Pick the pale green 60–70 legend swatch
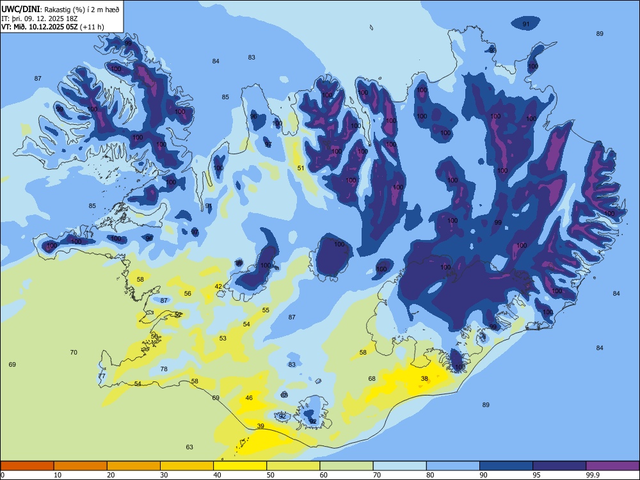Image resolution: width=640 pixels, height=480 pixels. (346, 466)
